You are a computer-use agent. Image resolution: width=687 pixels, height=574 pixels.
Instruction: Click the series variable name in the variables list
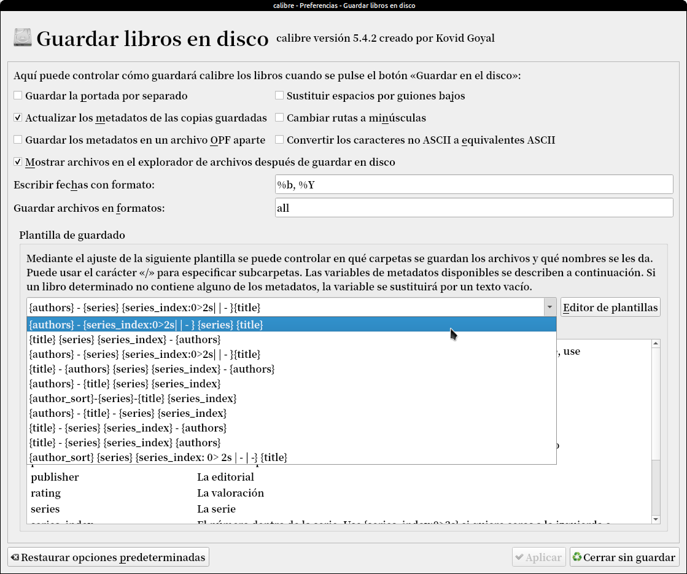(x=45, y=509)
